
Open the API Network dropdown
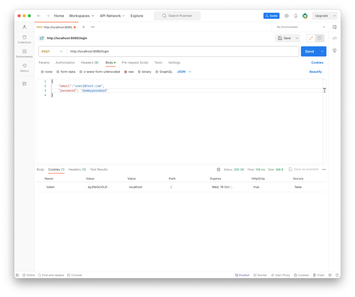pos(112,16)
